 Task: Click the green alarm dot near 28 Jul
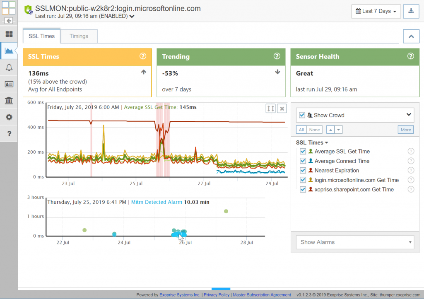226,211
